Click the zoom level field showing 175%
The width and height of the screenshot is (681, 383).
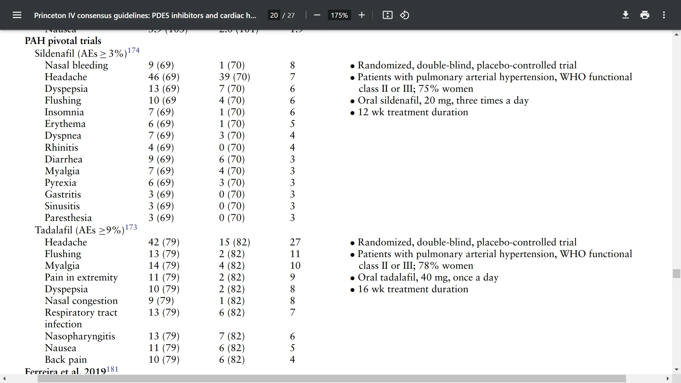point(339,15)
